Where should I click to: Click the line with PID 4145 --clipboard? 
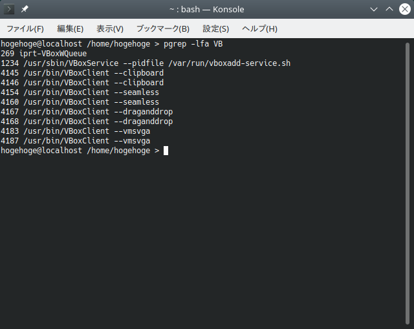point(82,73)
